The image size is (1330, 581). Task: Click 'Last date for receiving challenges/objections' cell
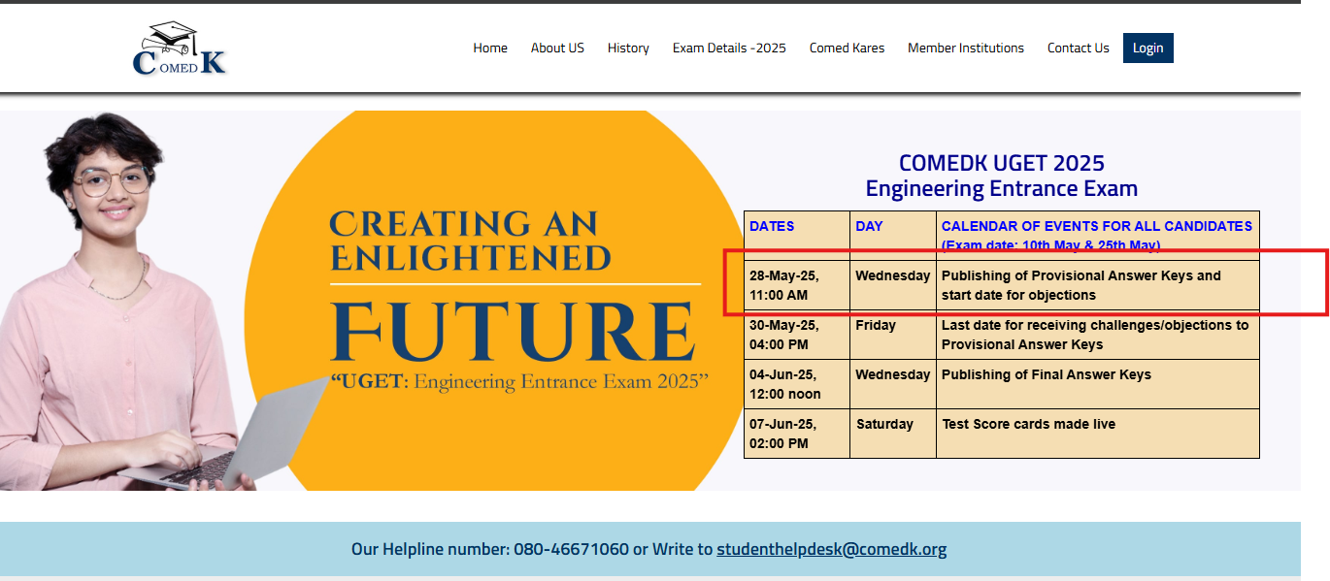(1098, 335)
